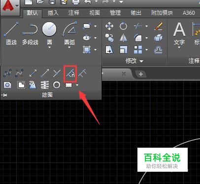
Task: Expand the Modify (修改) panel
Action: 134,61
